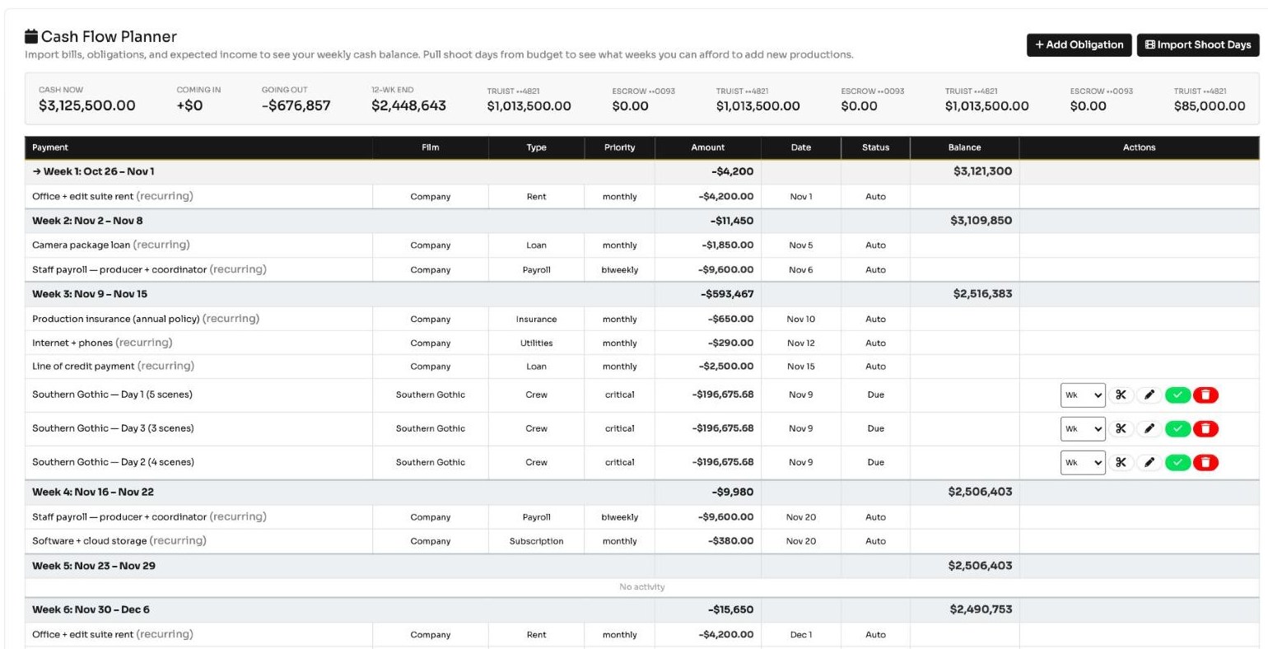Trash the Southern Gothic Day 2 payment
The height and width of the screenshot is (649, 1268).
pos(1205,462)
